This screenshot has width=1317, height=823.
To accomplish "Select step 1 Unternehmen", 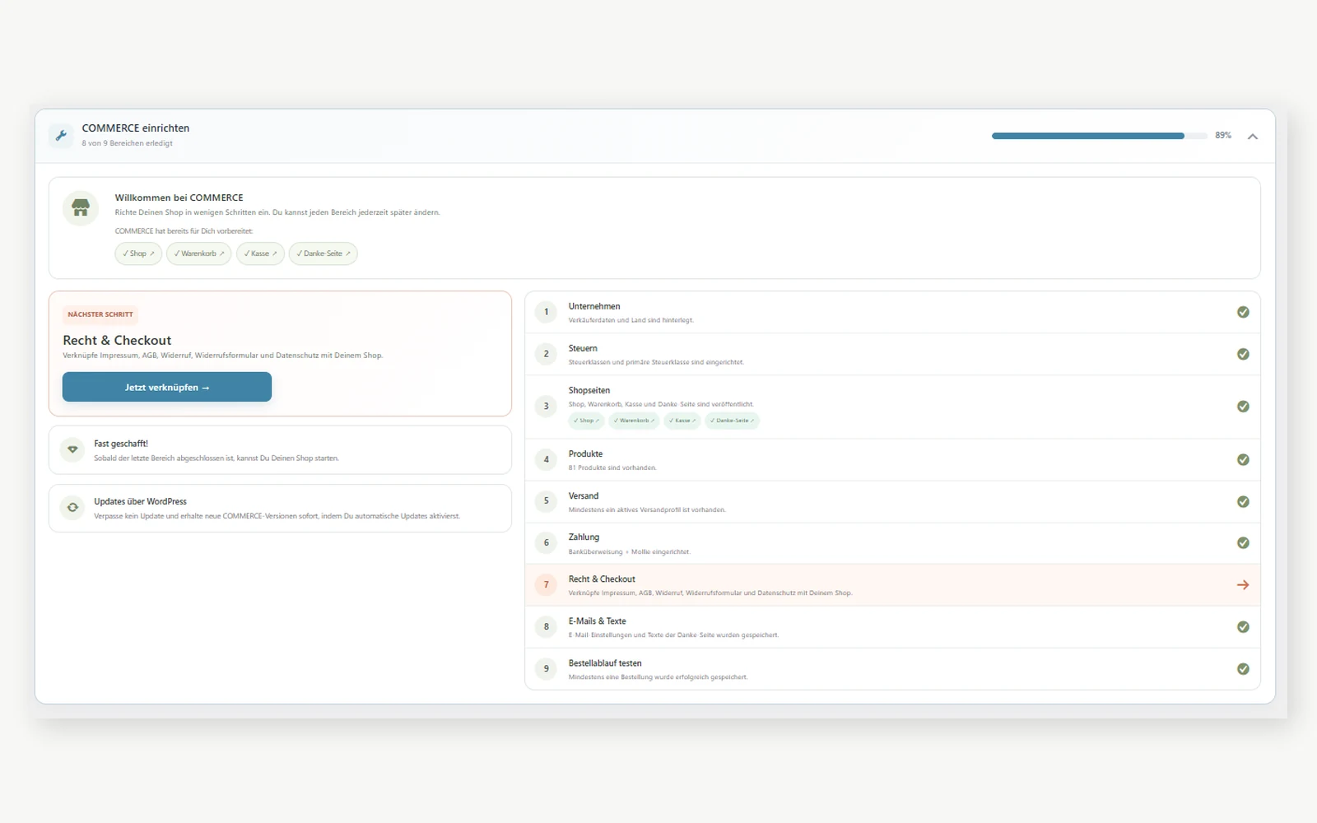I will point(892,312).
